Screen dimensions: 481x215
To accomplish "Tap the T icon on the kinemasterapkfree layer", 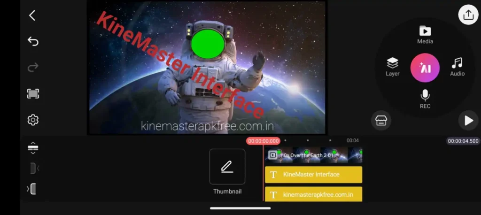I will click(x=273, y=195).
